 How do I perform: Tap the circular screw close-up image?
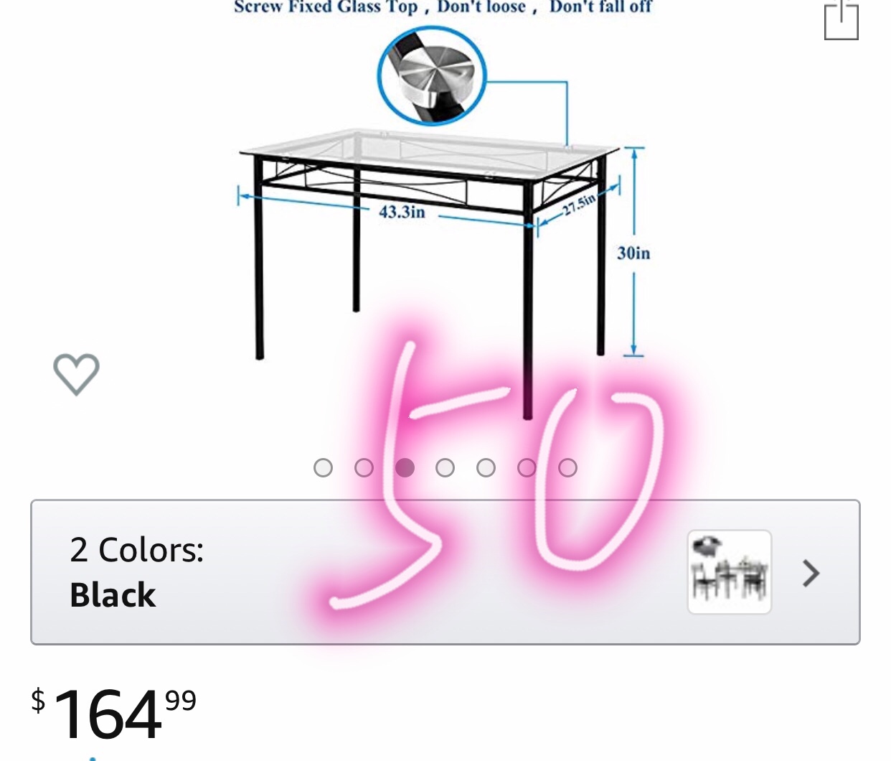click(x=433, y=76)
